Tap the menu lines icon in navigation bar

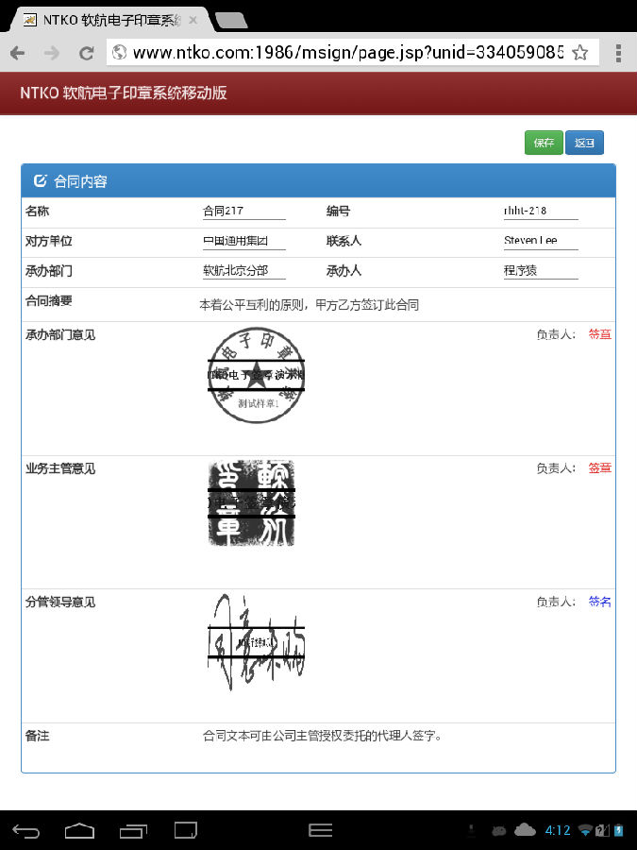(x=320, y=830)
